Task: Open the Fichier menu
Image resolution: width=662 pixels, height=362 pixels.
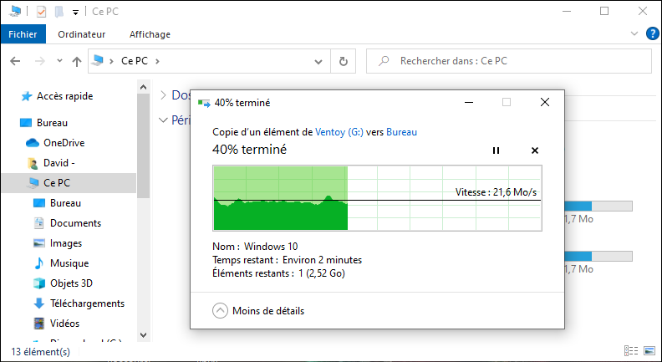Action: [23, 34]
